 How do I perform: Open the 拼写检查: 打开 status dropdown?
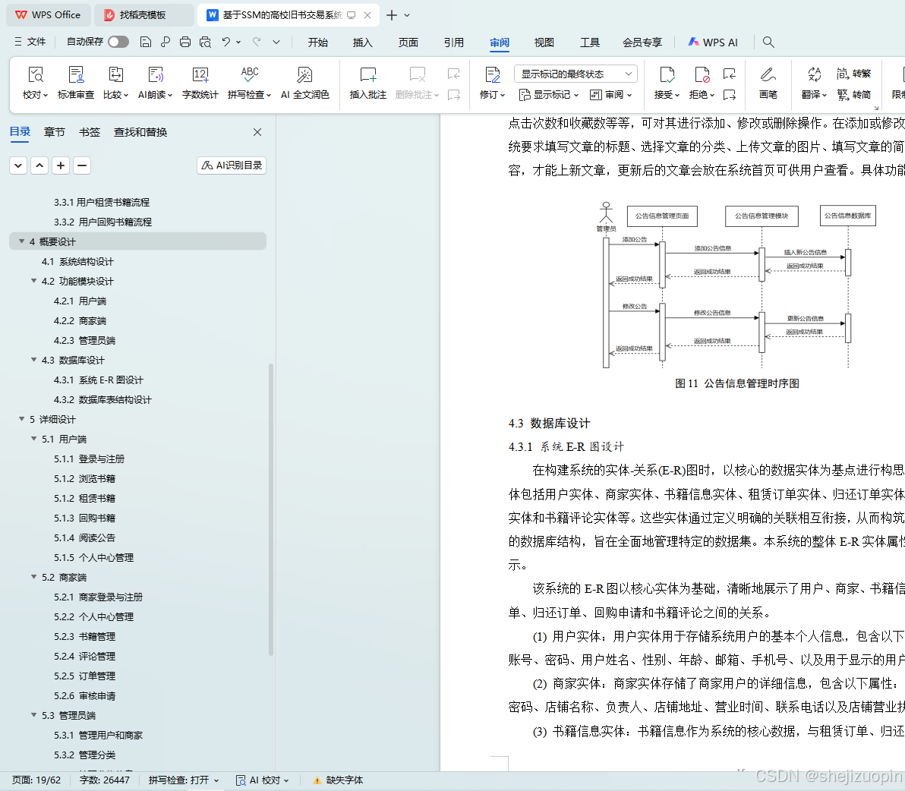(184, 780)
